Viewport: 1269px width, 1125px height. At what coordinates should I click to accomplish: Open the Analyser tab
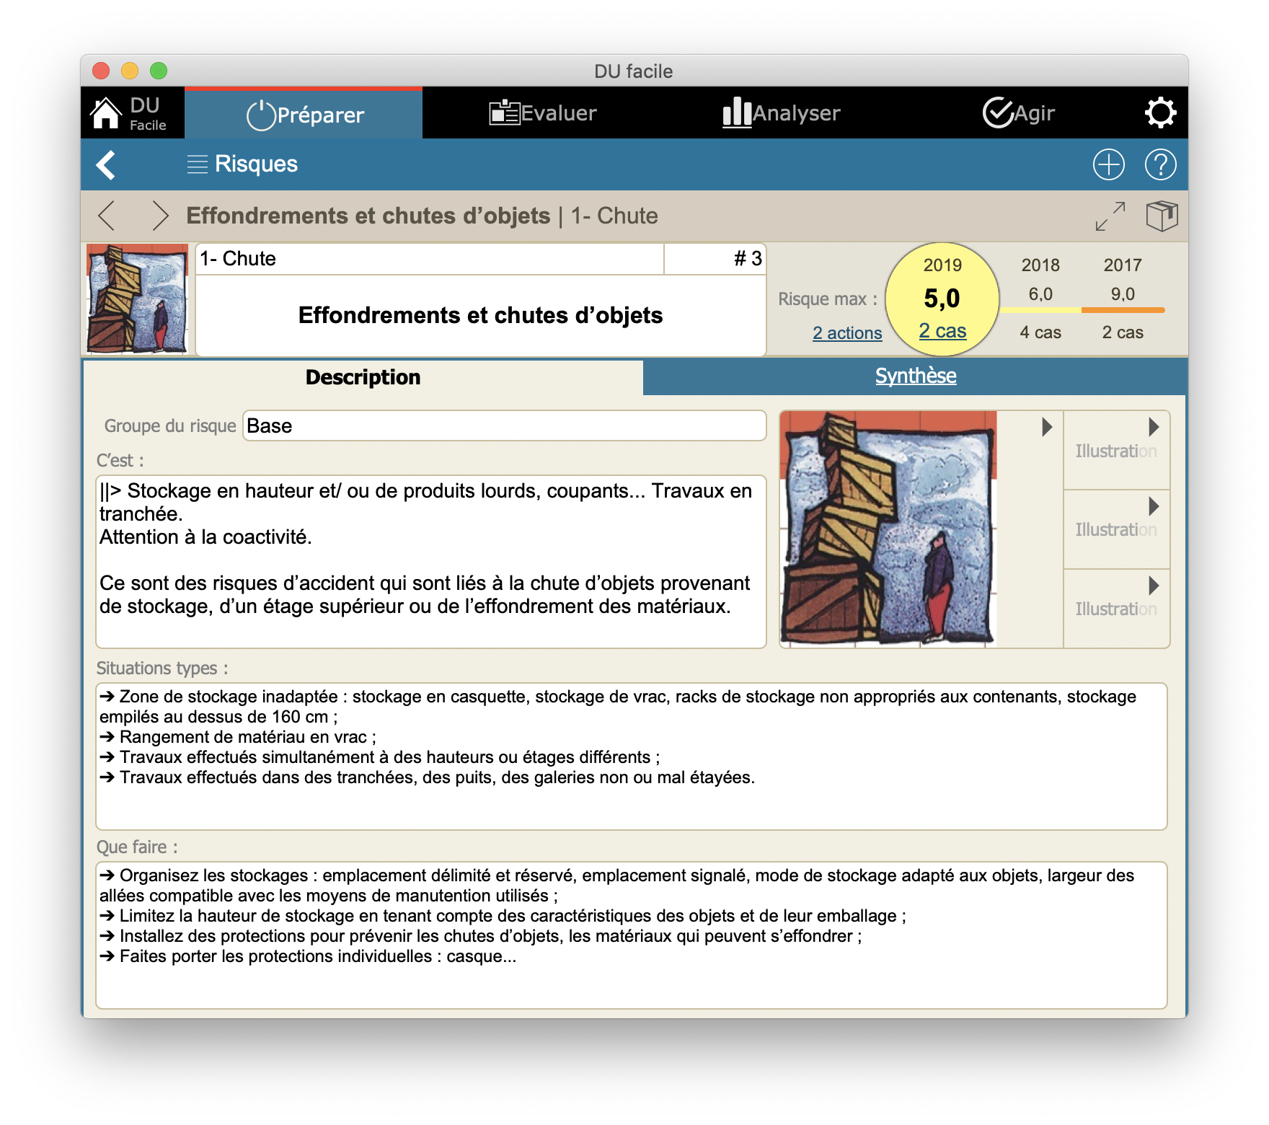[x=781, y=113]
